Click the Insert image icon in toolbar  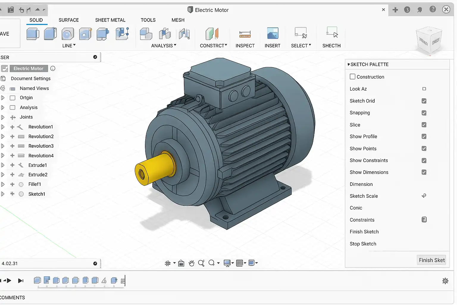click(273, 33)
